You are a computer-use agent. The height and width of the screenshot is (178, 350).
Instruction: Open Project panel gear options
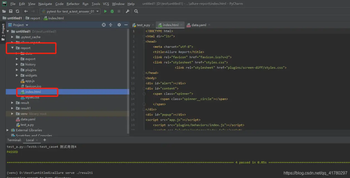119,25
